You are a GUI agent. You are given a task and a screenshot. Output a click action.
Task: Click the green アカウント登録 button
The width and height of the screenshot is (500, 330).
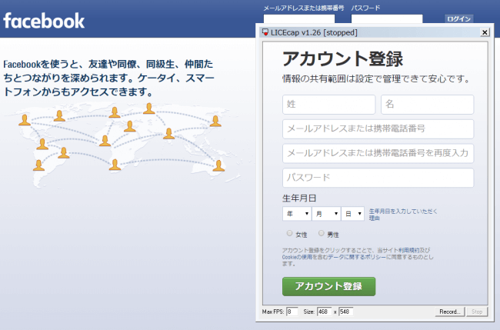click(328, 286)
